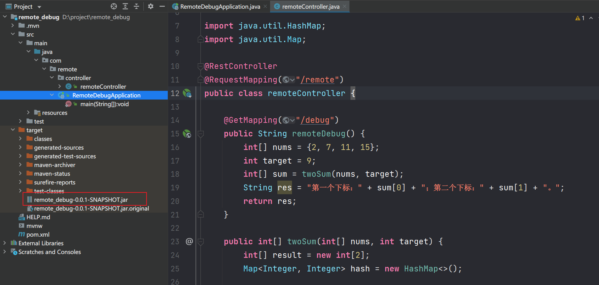Collapse the remote_debug project root chevron
599x285 pixels.
click(x=5, y=17)
